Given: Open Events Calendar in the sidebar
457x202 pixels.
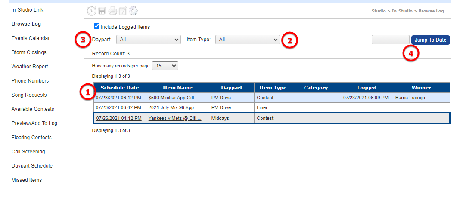Looking at the screenshot, I should tap(31, 38).
